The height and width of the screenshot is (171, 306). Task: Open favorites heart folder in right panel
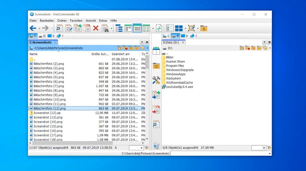tap(248, 48)
